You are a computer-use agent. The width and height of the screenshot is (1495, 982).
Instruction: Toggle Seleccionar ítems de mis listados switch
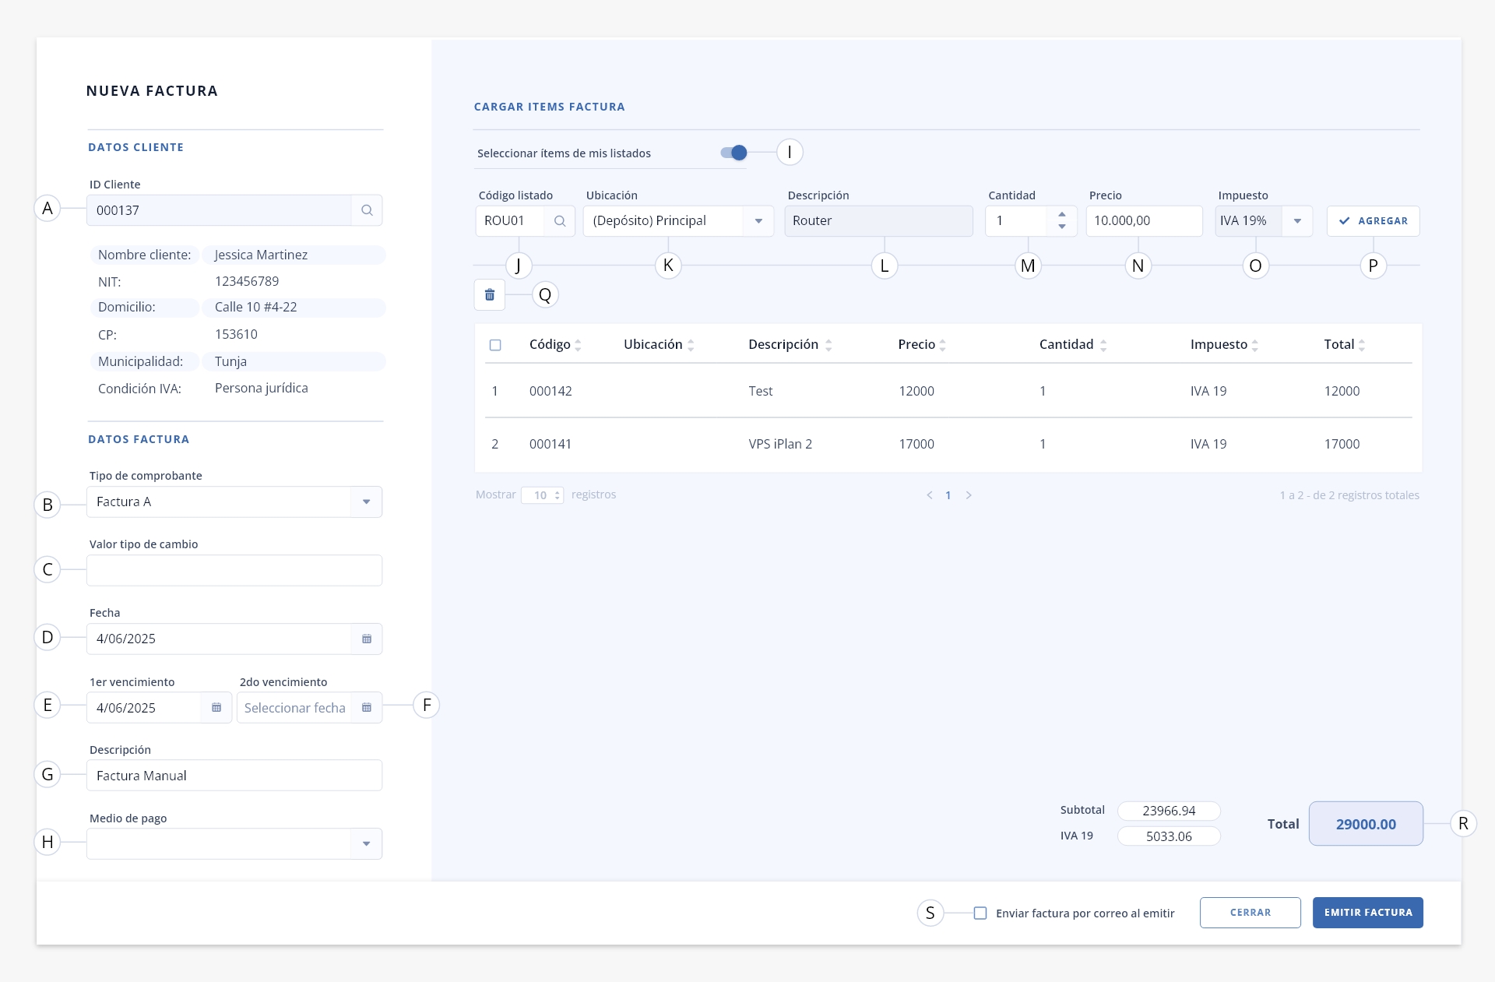[x=733, y=153]
